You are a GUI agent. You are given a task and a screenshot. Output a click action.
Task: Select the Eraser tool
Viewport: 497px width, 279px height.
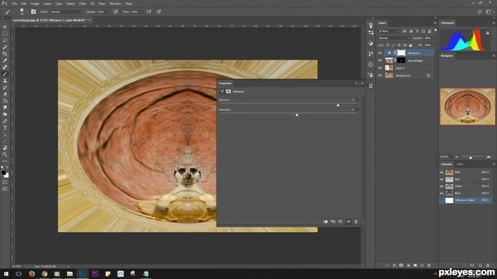coord(5,94)
